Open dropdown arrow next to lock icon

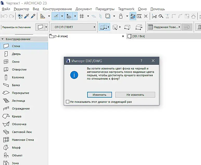(127, 16)
